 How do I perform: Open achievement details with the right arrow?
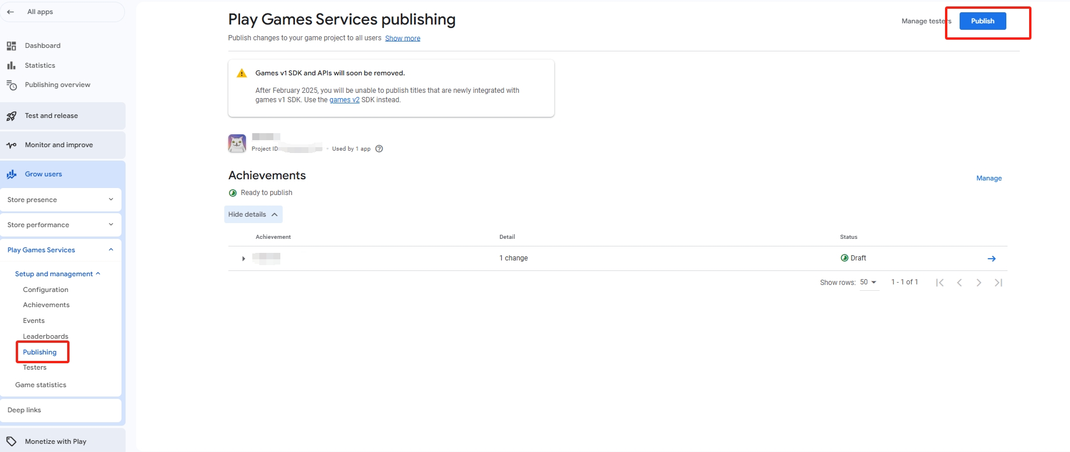(x=992, y=259)
